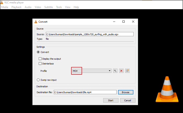Screen dimensions: 183x113
Task: Click the Source path text field
Action: point(89,34)
